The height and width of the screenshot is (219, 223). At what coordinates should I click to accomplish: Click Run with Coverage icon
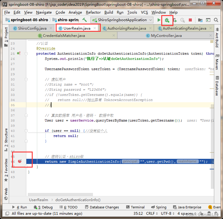click(x=175, y=20)
